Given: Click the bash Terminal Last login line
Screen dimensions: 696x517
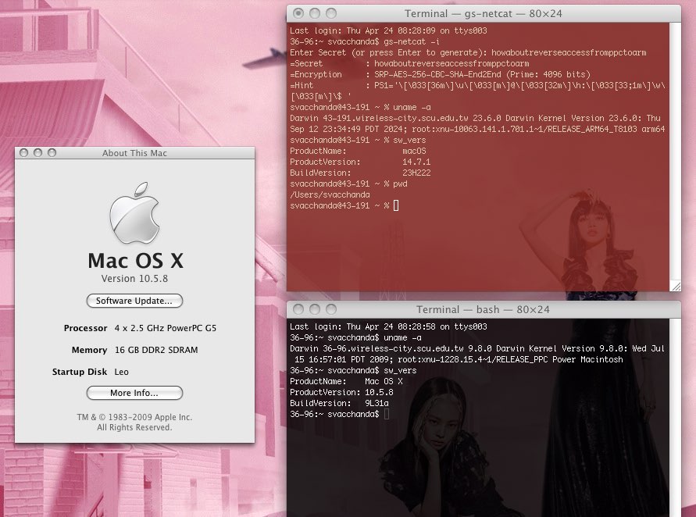Looking at the screenshot, I should [388, 326].
